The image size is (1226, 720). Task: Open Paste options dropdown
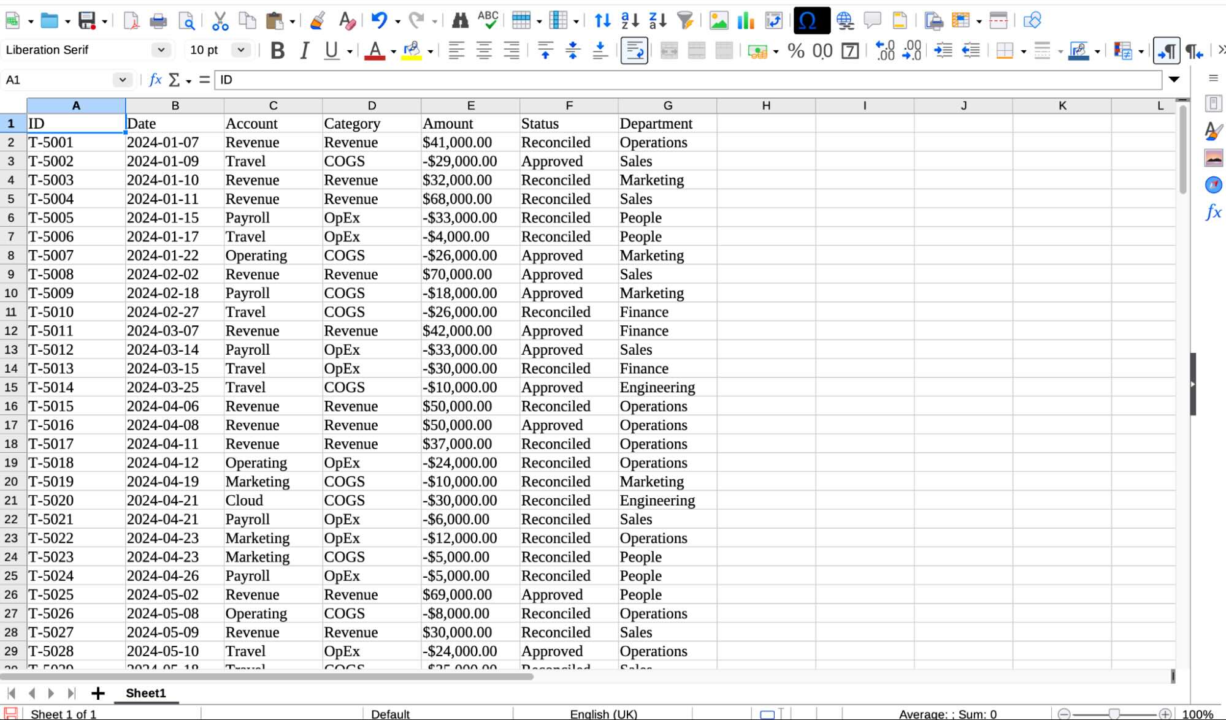pos(292,22)
